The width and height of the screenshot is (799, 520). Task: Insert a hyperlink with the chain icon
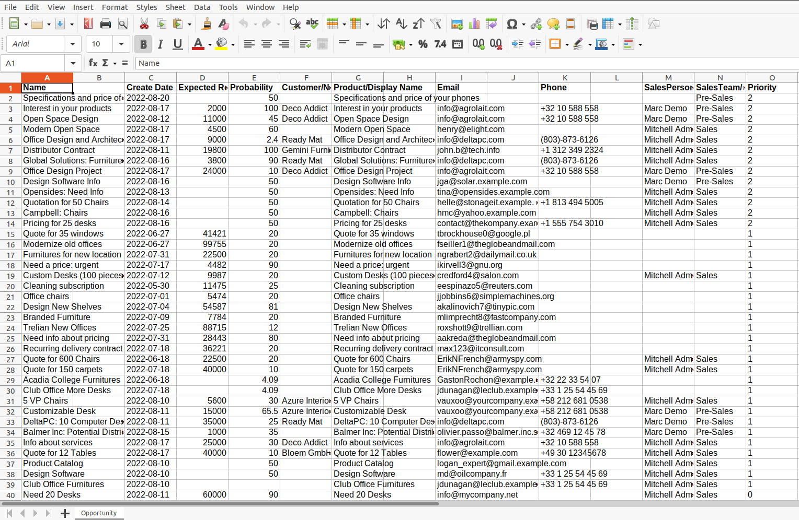pos(536,23)
